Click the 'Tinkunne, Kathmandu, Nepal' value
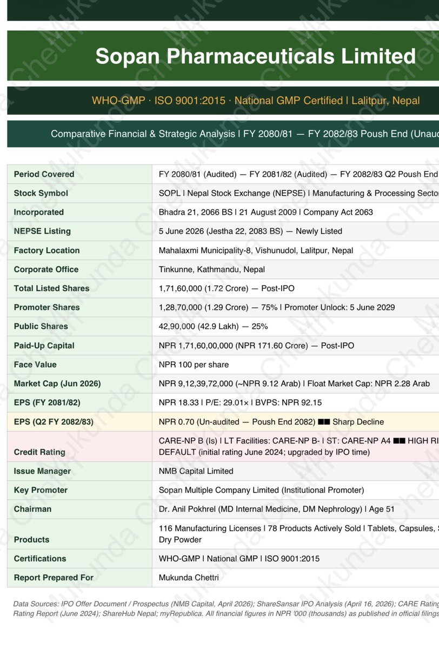 pyautogui.click(x=211, y=269)
